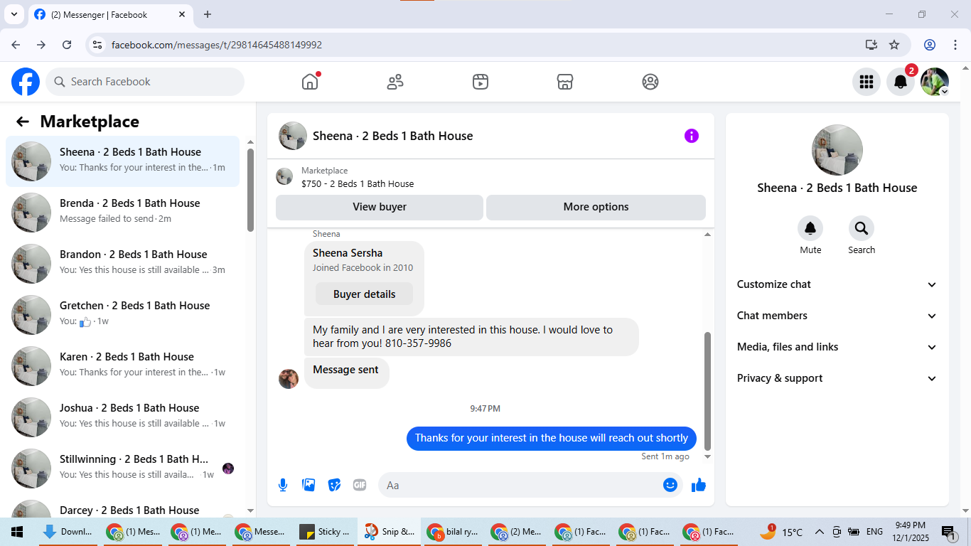Open the $750 - 2 Beds 1 Bath House listing

(358, 183)
